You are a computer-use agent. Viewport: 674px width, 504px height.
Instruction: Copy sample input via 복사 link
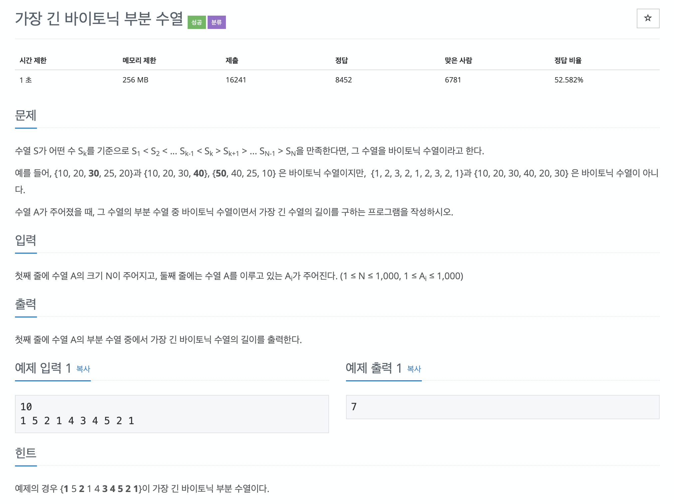tap(83, 369)
